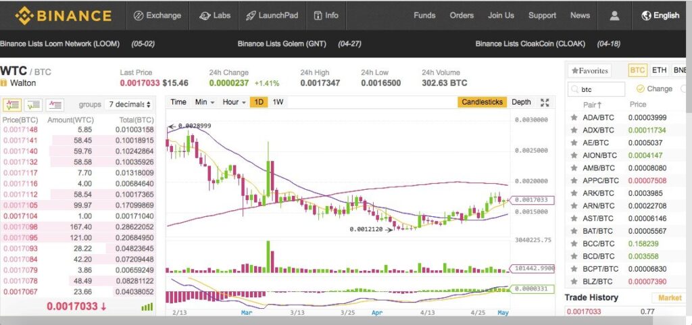Open the Exchange menu
Image resolution: width=692 pixels, height=325 pixels.
[x=157, y=16]
